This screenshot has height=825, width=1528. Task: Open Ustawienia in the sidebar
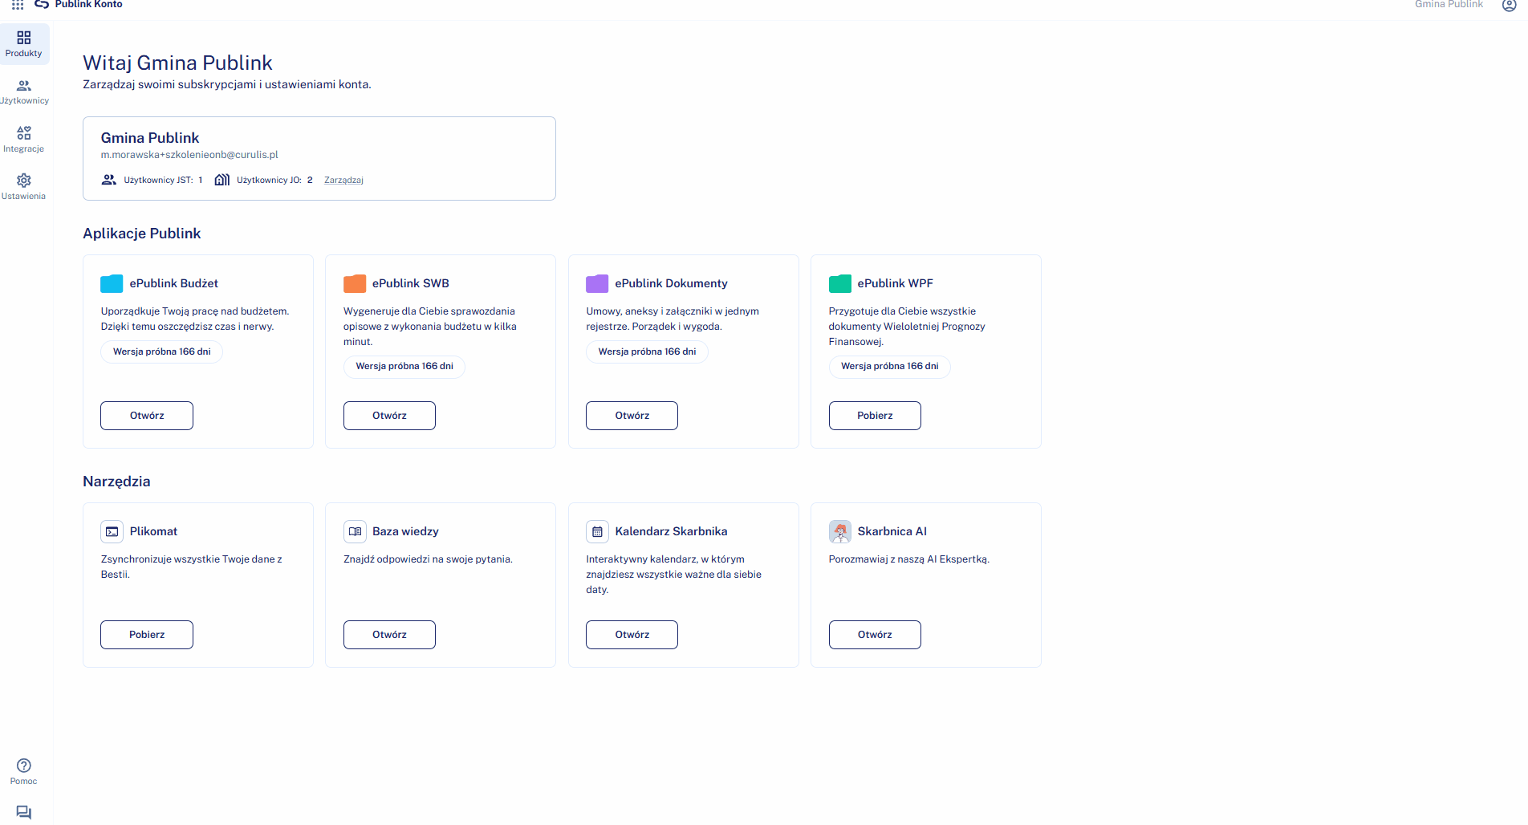tap(24, 186)
